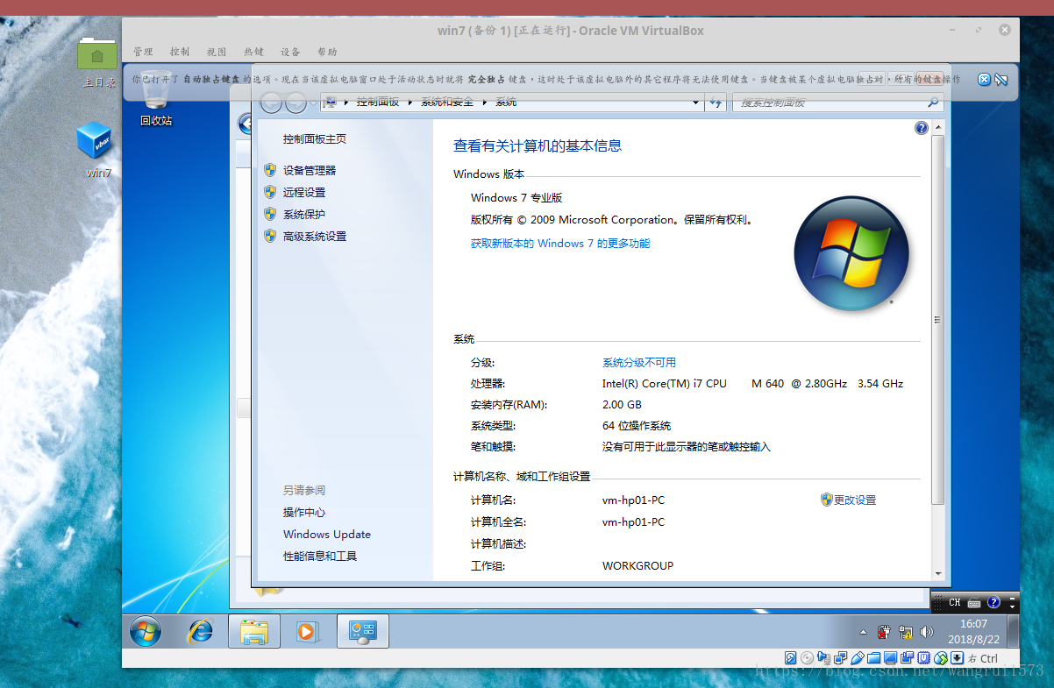This screenshot has width=1054, height=688.
Task: Click the optical drive status icon
Action: point(808,658)
